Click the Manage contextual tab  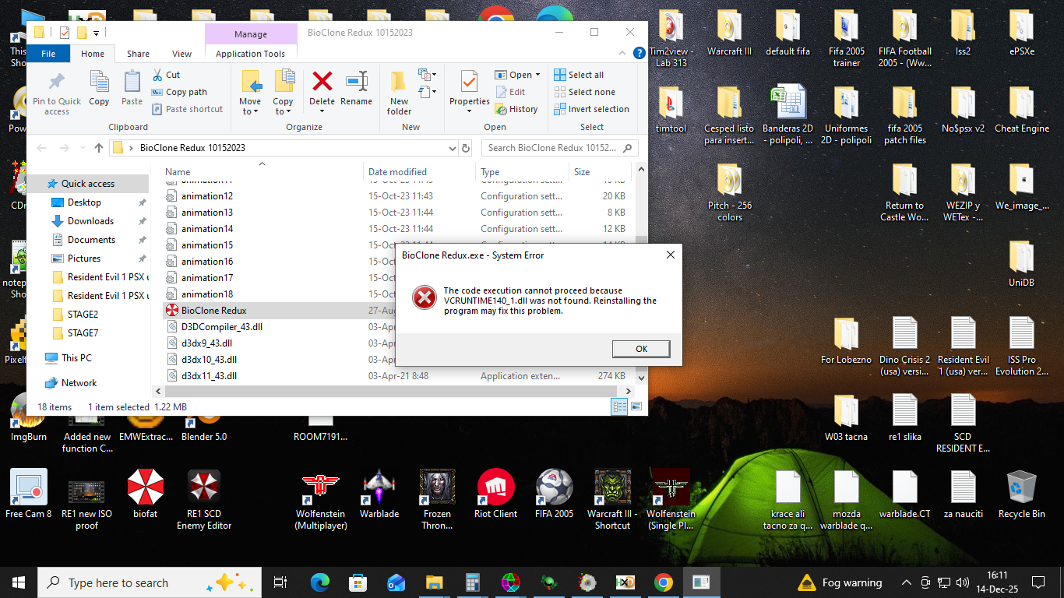coord(251,34)
